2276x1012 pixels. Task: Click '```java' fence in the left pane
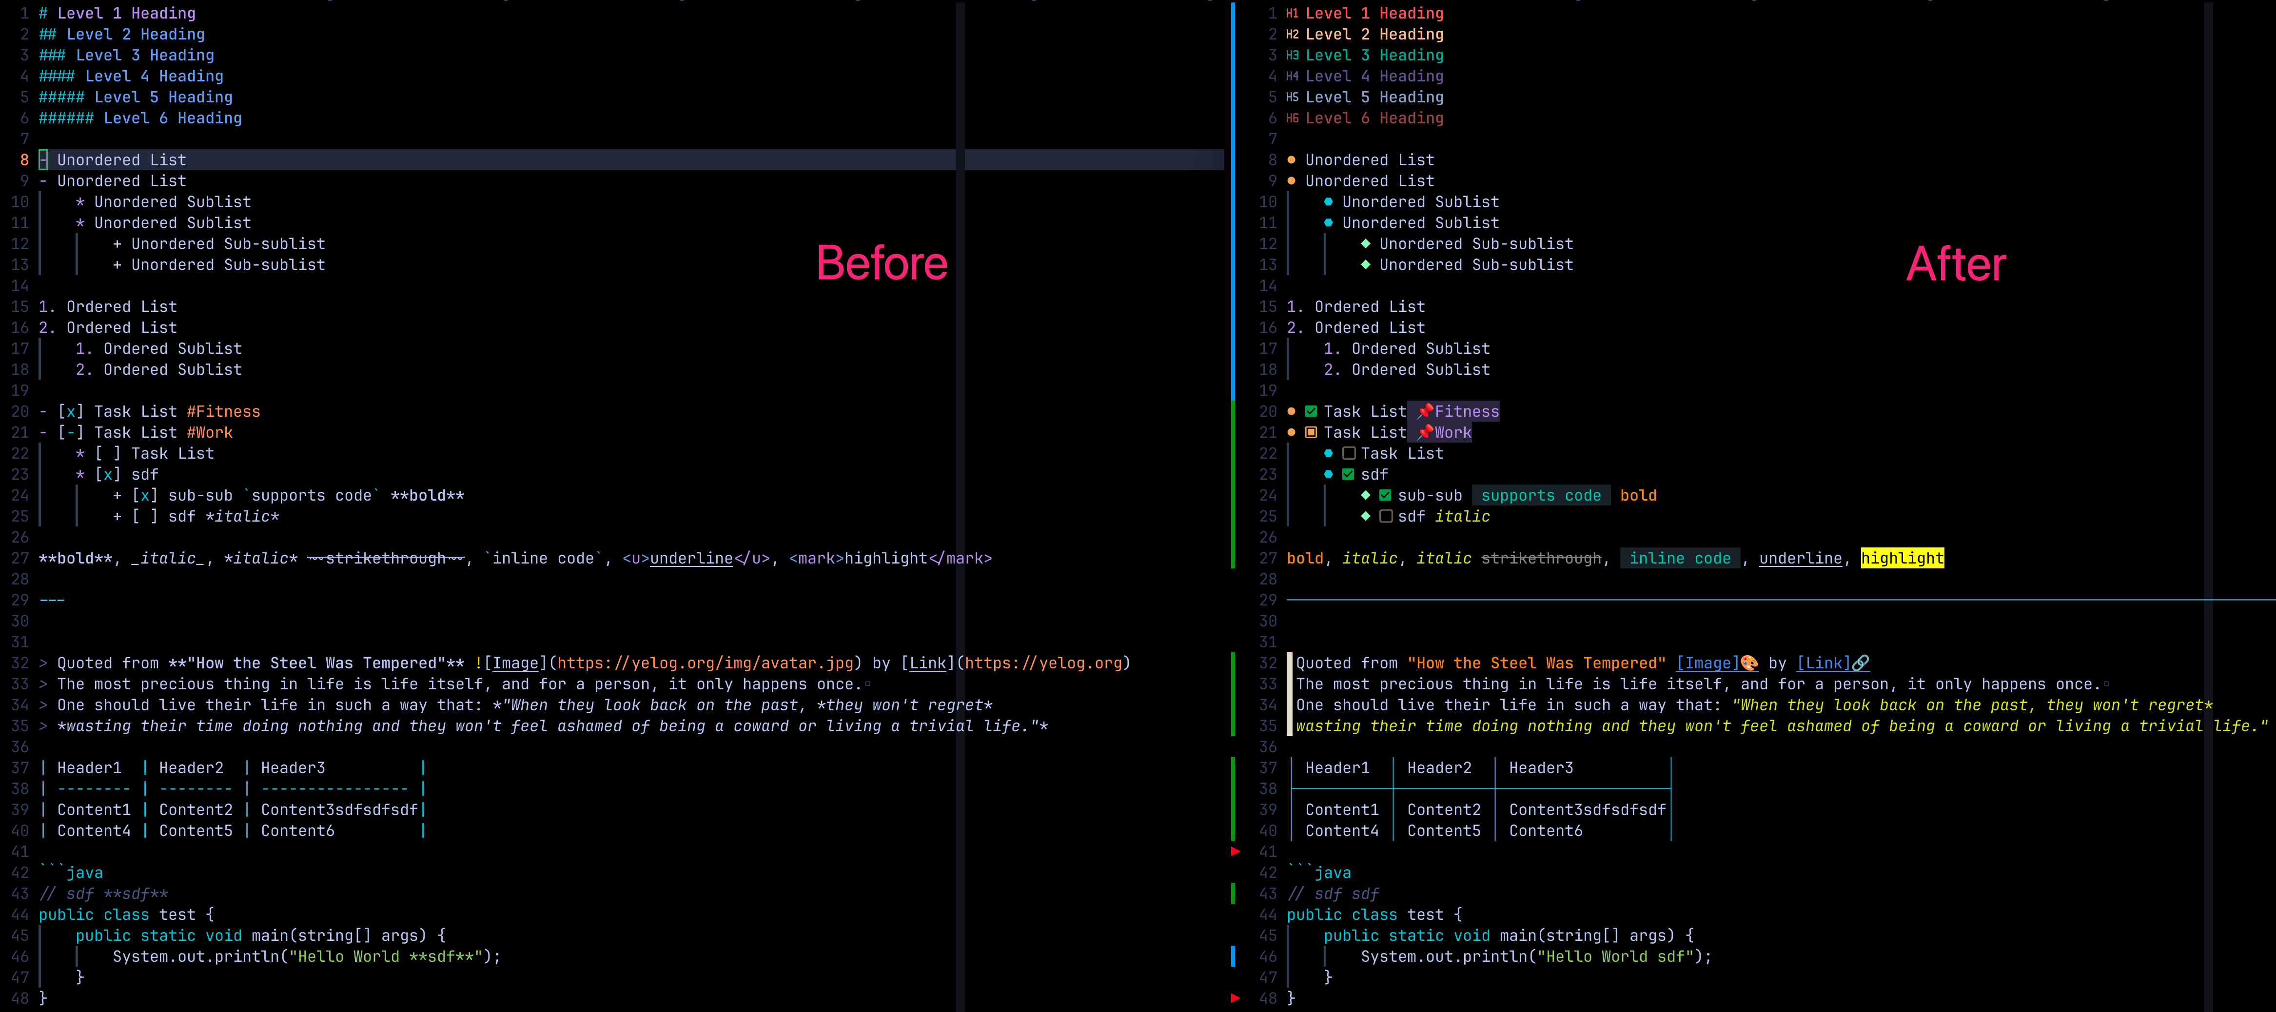[x=71, y=873]
